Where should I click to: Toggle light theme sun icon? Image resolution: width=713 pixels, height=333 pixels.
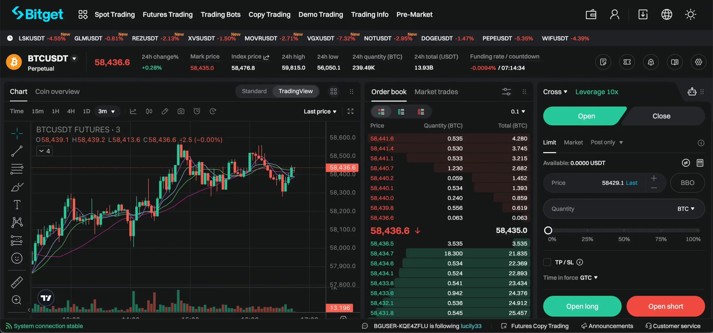pos(690,14)
